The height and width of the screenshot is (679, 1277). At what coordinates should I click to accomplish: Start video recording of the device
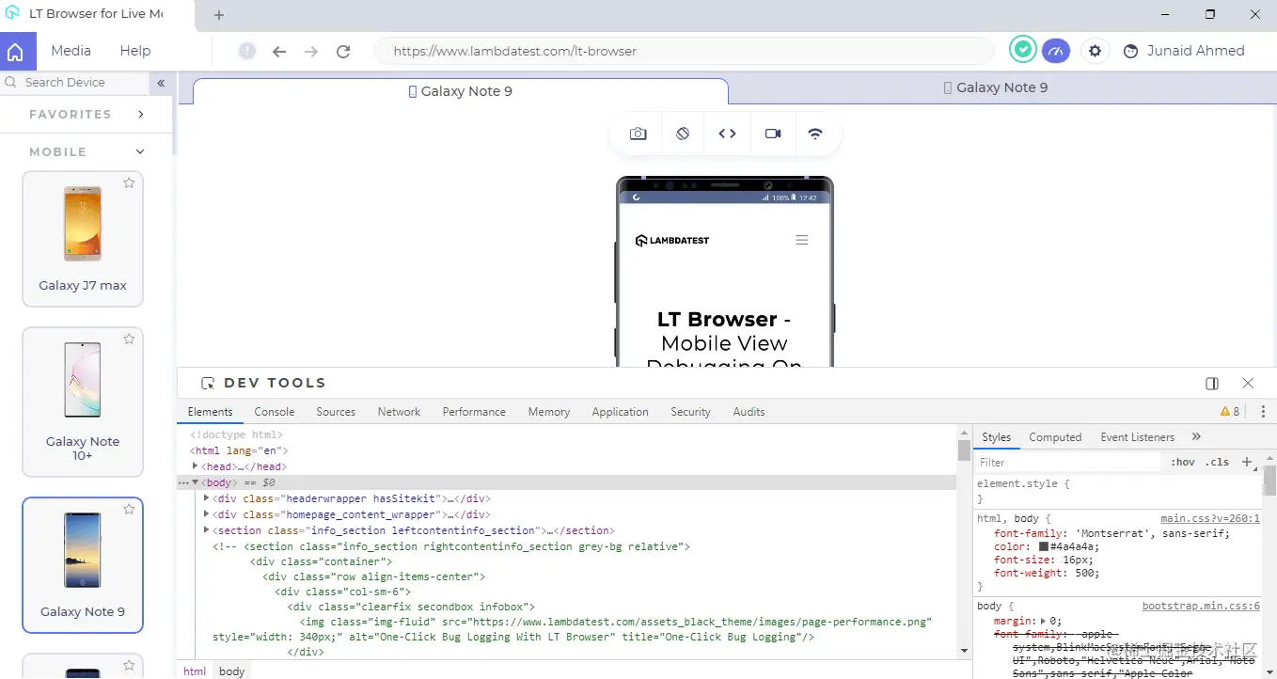773,134
